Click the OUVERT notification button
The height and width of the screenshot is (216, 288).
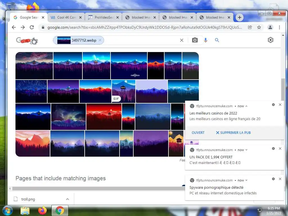pyautogui.click(x=198, y=133)
